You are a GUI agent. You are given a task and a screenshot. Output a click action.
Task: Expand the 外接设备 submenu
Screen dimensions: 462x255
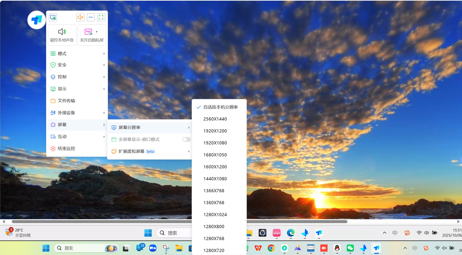tap(104, 113)
